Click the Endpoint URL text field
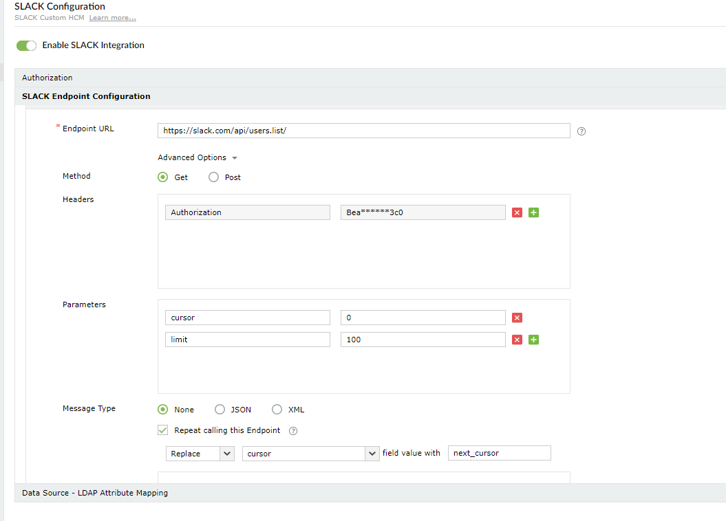This screenshot has height=521, width=726. point(363,131)
